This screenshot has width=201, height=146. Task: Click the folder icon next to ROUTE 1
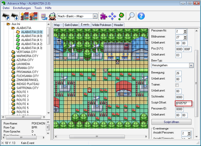13,92
